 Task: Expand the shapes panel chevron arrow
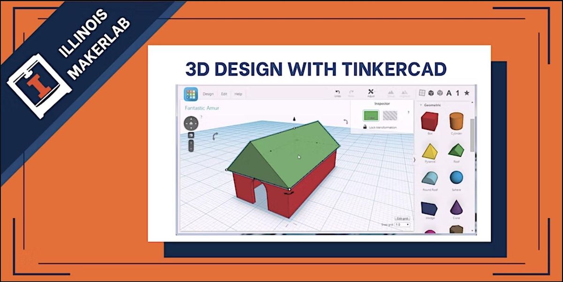(x=415, y=159)
